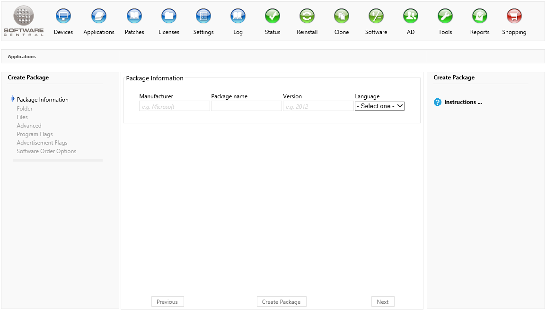Screen dimensions: 546x310
Task: Click the Applications toolbar icon
Action: [99, 17]
